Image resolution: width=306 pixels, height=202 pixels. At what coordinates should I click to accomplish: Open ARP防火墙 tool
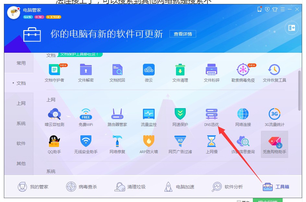(149, 144)
